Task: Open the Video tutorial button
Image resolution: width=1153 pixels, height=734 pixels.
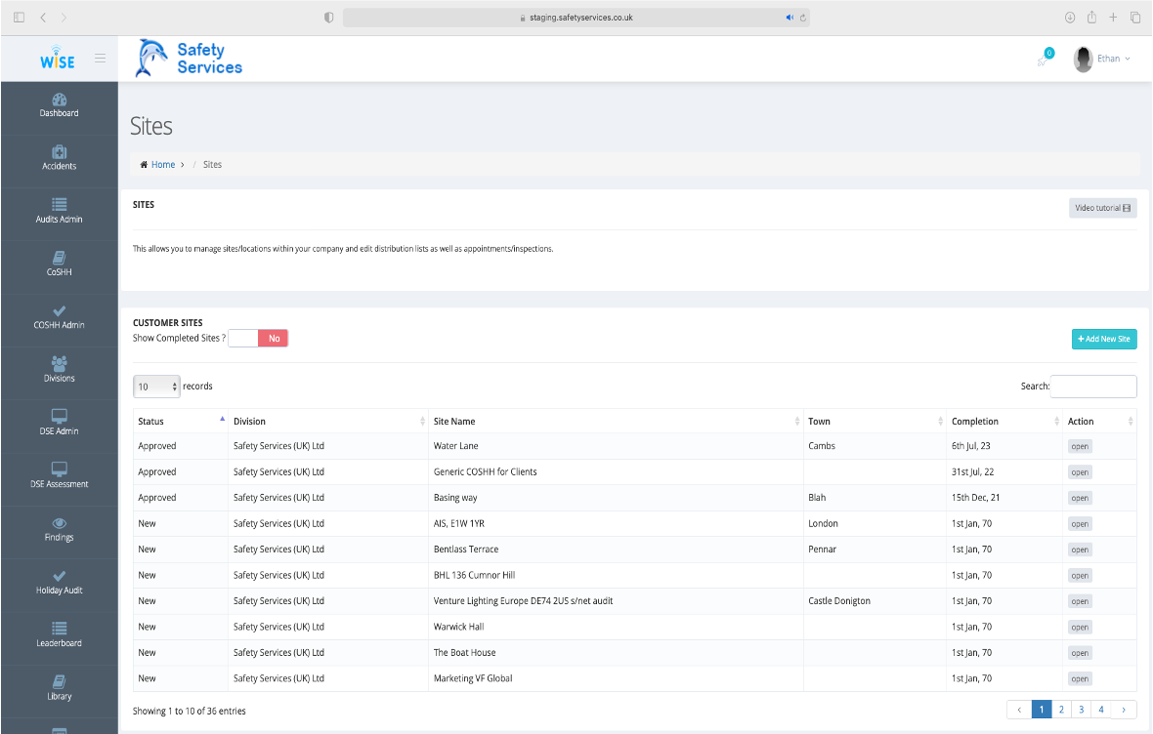Action: pos(1103,208)
